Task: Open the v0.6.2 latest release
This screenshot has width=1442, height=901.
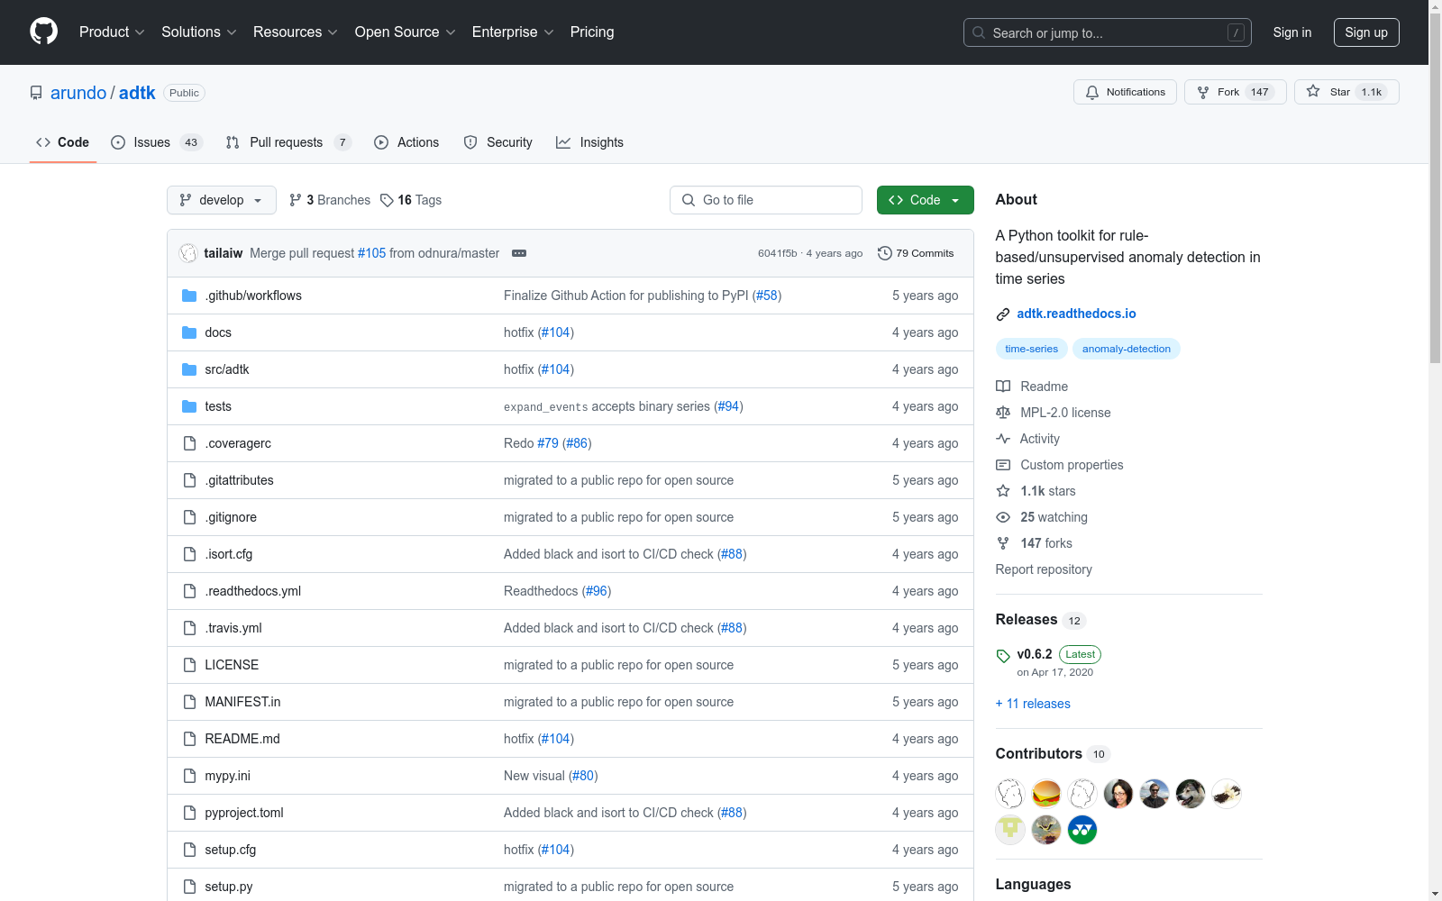Action: coord(1035,654)
